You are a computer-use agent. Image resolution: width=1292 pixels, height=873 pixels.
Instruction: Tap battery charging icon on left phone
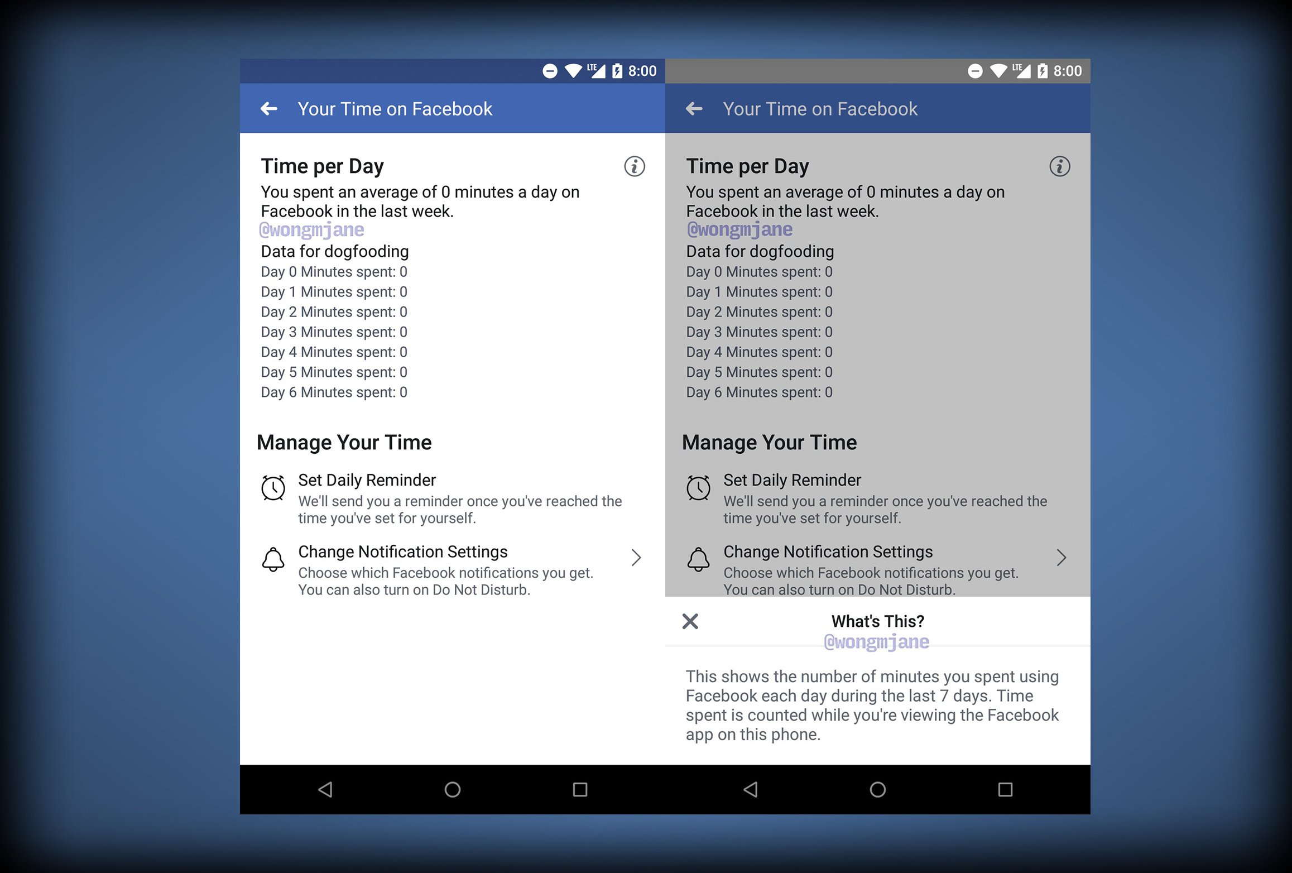(x=617, y=71)
